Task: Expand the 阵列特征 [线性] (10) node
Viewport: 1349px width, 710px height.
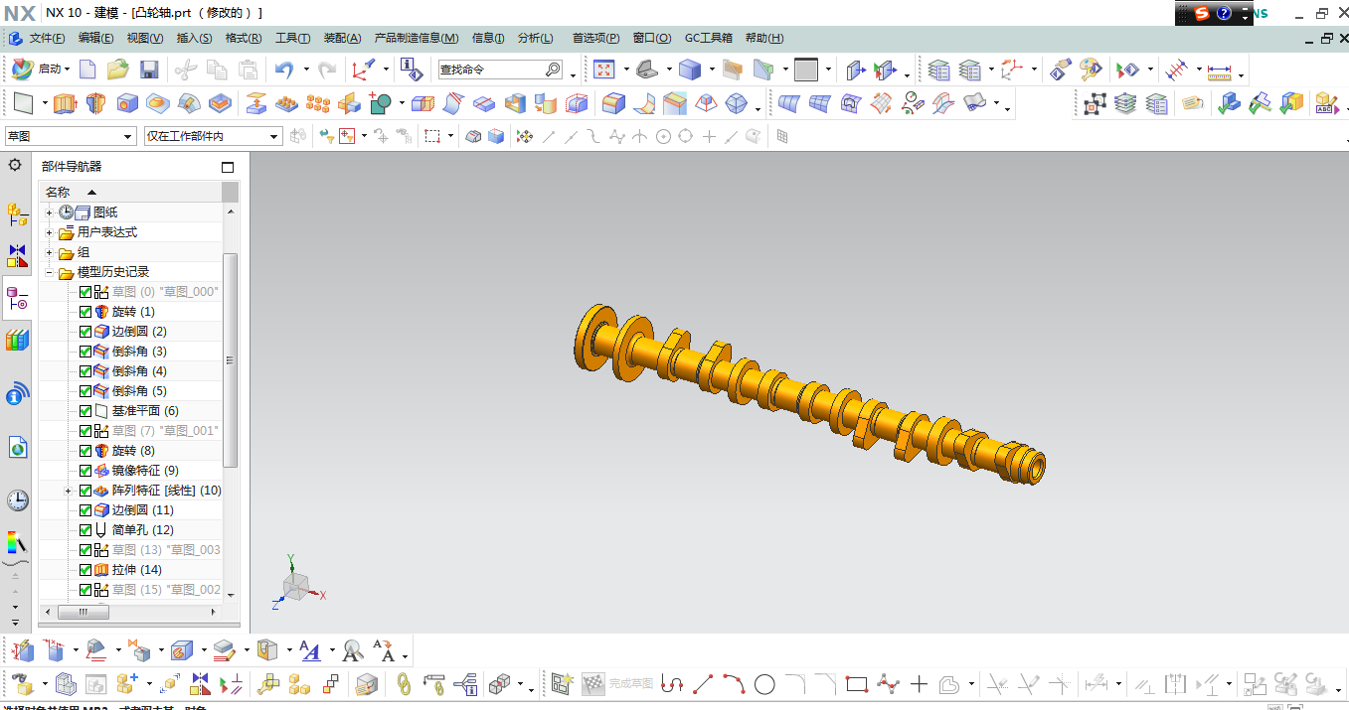Action: (x=69, y=491)
